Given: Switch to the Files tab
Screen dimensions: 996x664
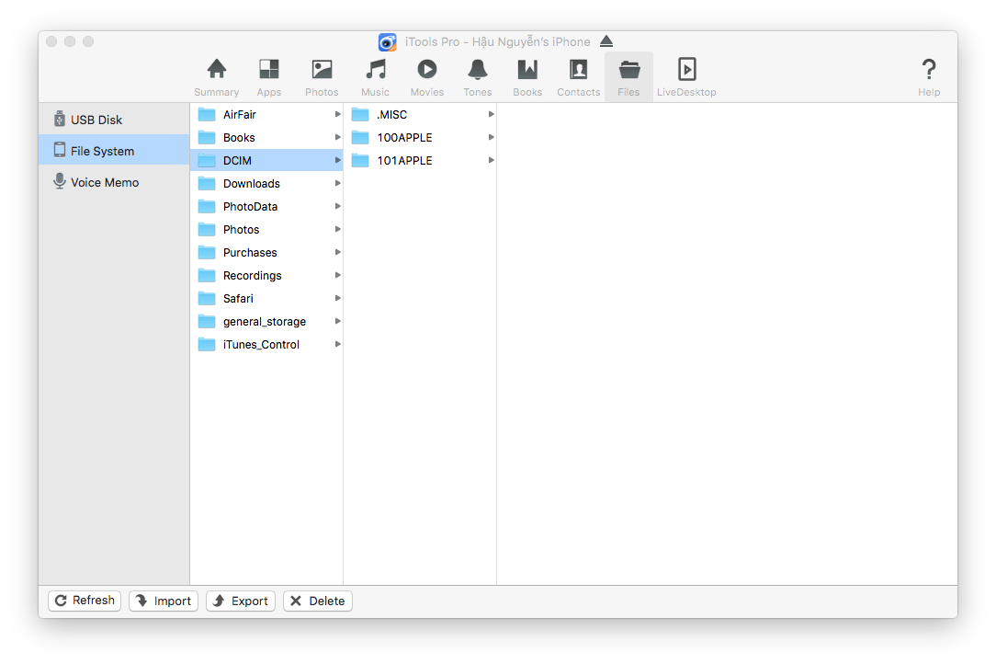Looking at the screenshot, I should pos(628,76).
